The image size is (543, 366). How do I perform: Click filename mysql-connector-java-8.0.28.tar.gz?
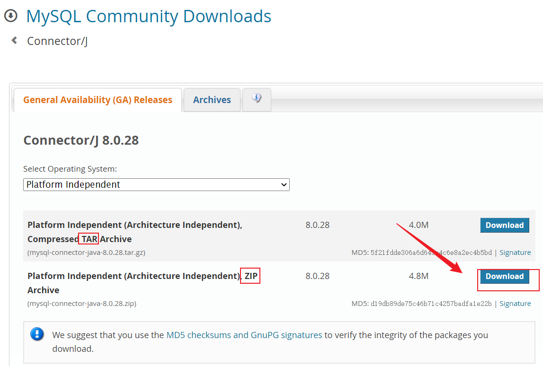pyautogui.click(x=86, y=253)
